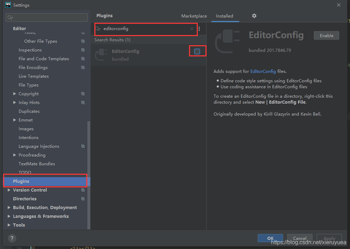Expand the Copyright settings node
The width and height of the screenshot is (350, 249).
(x=14, y=94)
